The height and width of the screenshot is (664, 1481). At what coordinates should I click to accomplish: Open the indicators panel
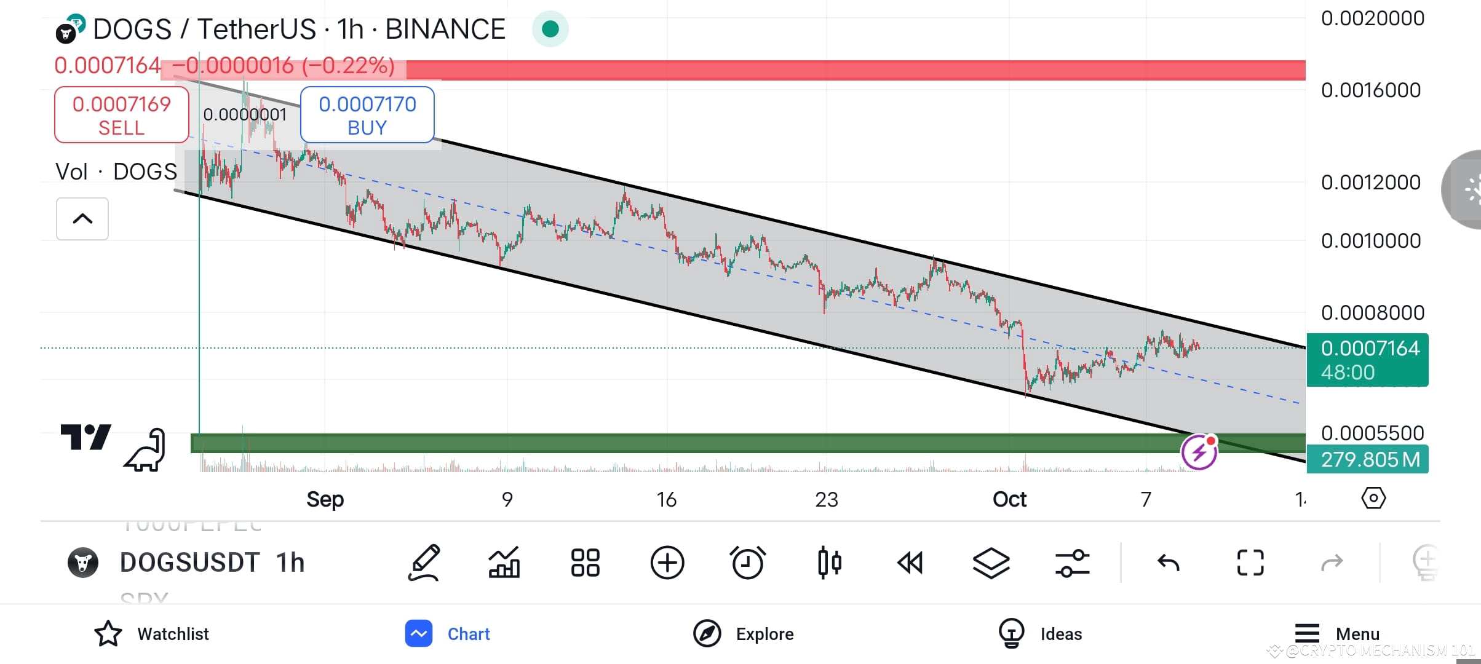pyautogui.click(x=504, y=562)
